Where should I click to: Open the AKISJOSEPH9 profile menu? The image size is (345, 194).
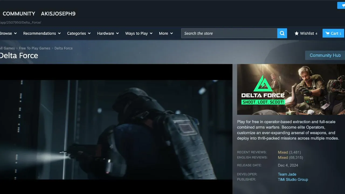click(x=58, y=14)
